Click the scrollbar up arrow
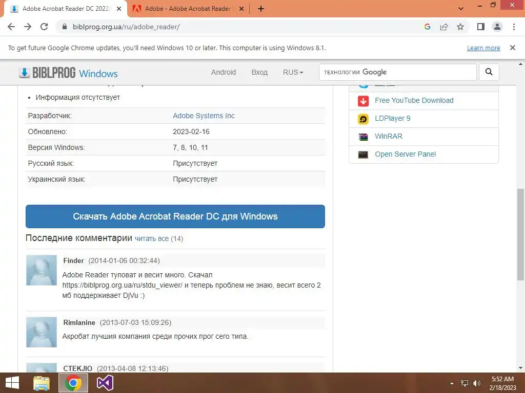The width and height of the screenshot is (525, 393). (x=520, y=64)
